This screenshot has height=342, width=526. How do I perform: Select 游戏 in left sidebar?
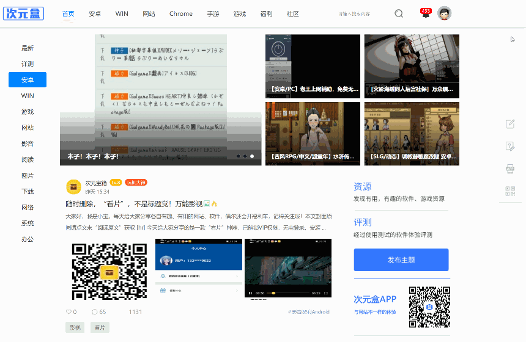28,112
